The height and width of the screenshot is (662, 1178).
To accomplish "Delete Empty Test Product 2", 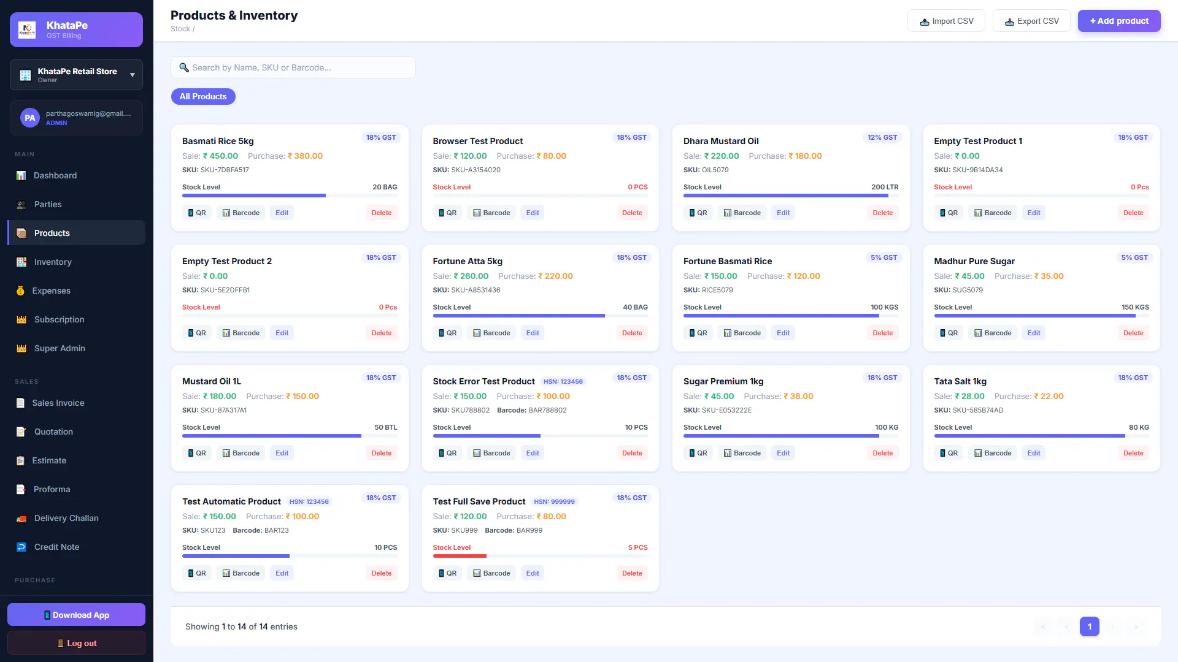I will coord(382,333).
